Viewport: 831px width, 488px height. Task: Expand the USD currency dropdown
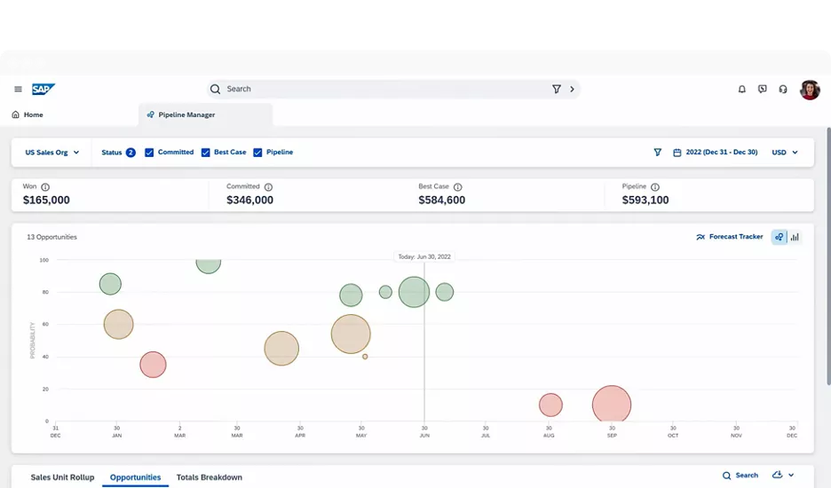[785, 152]
